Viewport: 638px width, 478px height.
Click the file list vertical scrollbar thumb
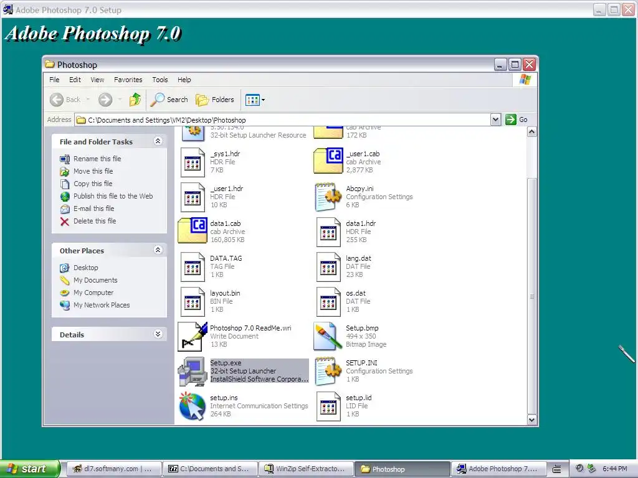coord(532,296)
